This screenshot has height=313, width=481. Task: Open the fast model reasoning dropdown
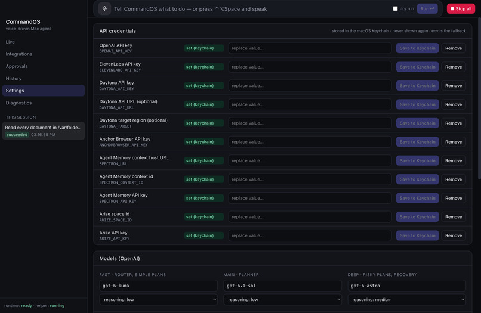158,299
